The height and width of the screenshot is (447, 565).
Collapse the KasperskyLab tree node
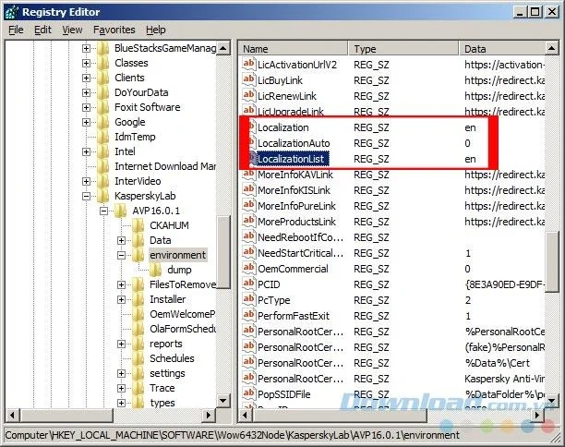point(86,196)
